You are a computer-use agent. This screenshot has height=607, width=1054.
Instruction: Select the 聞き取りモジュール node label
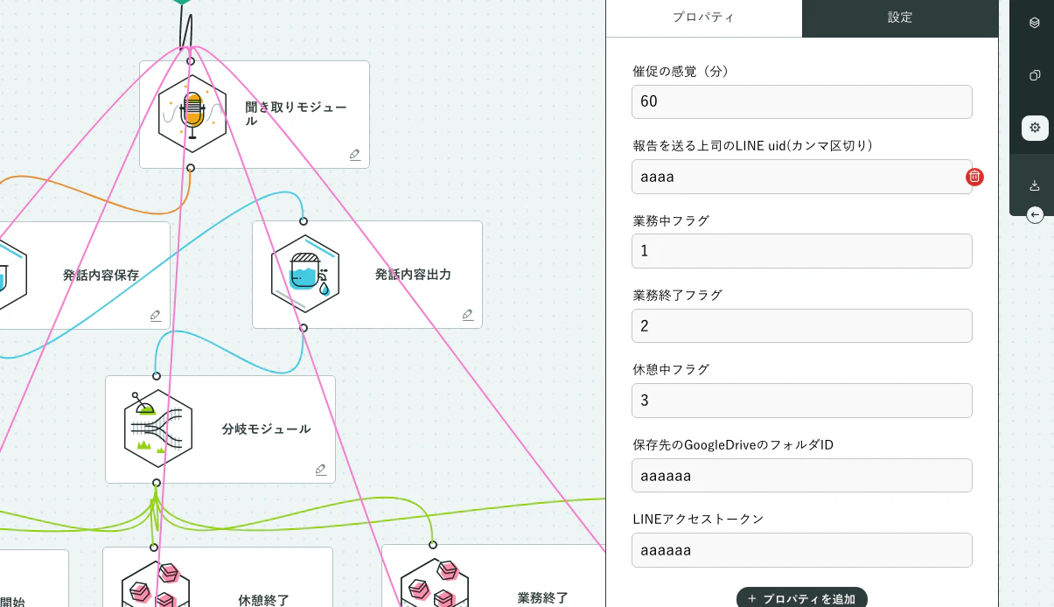click(x=296, y=114)
